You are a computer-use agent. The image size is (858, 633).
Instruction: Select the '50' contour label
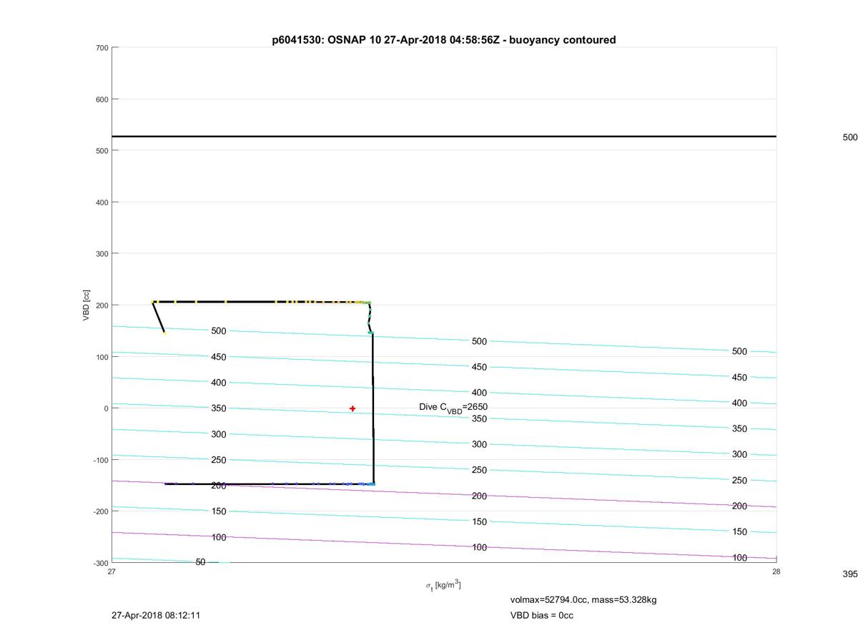click(200, 562)
